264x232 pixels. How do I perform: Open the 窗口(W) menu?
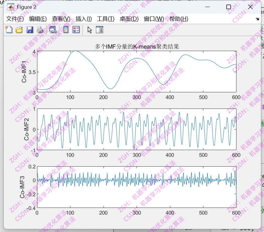(154, 19)
